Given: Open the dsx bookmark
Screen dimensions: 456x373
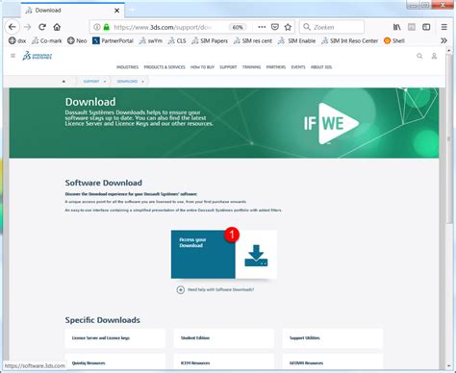Looking at the screenshot, I should 17,40.
